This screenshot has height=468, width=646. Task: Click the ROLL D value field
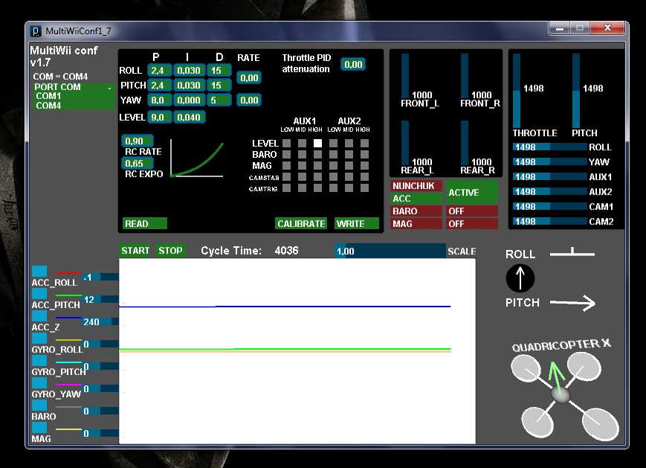[219, 71]
